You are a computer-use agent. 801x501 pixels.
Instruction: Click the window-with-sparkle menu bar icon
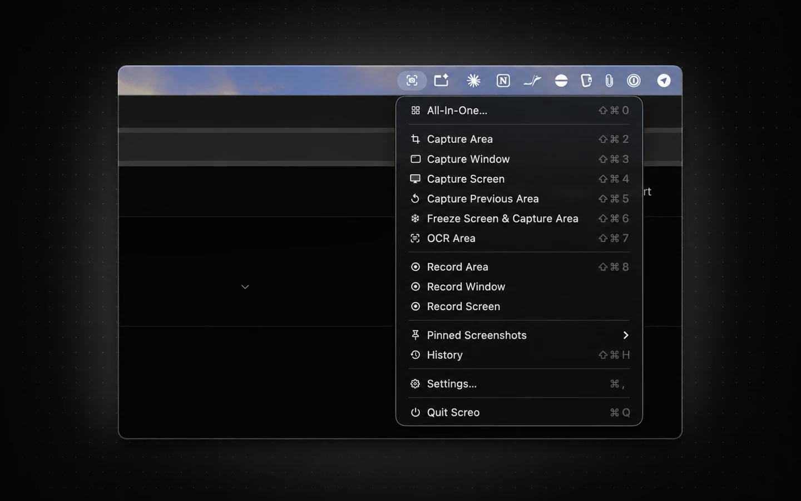(442, 81)
